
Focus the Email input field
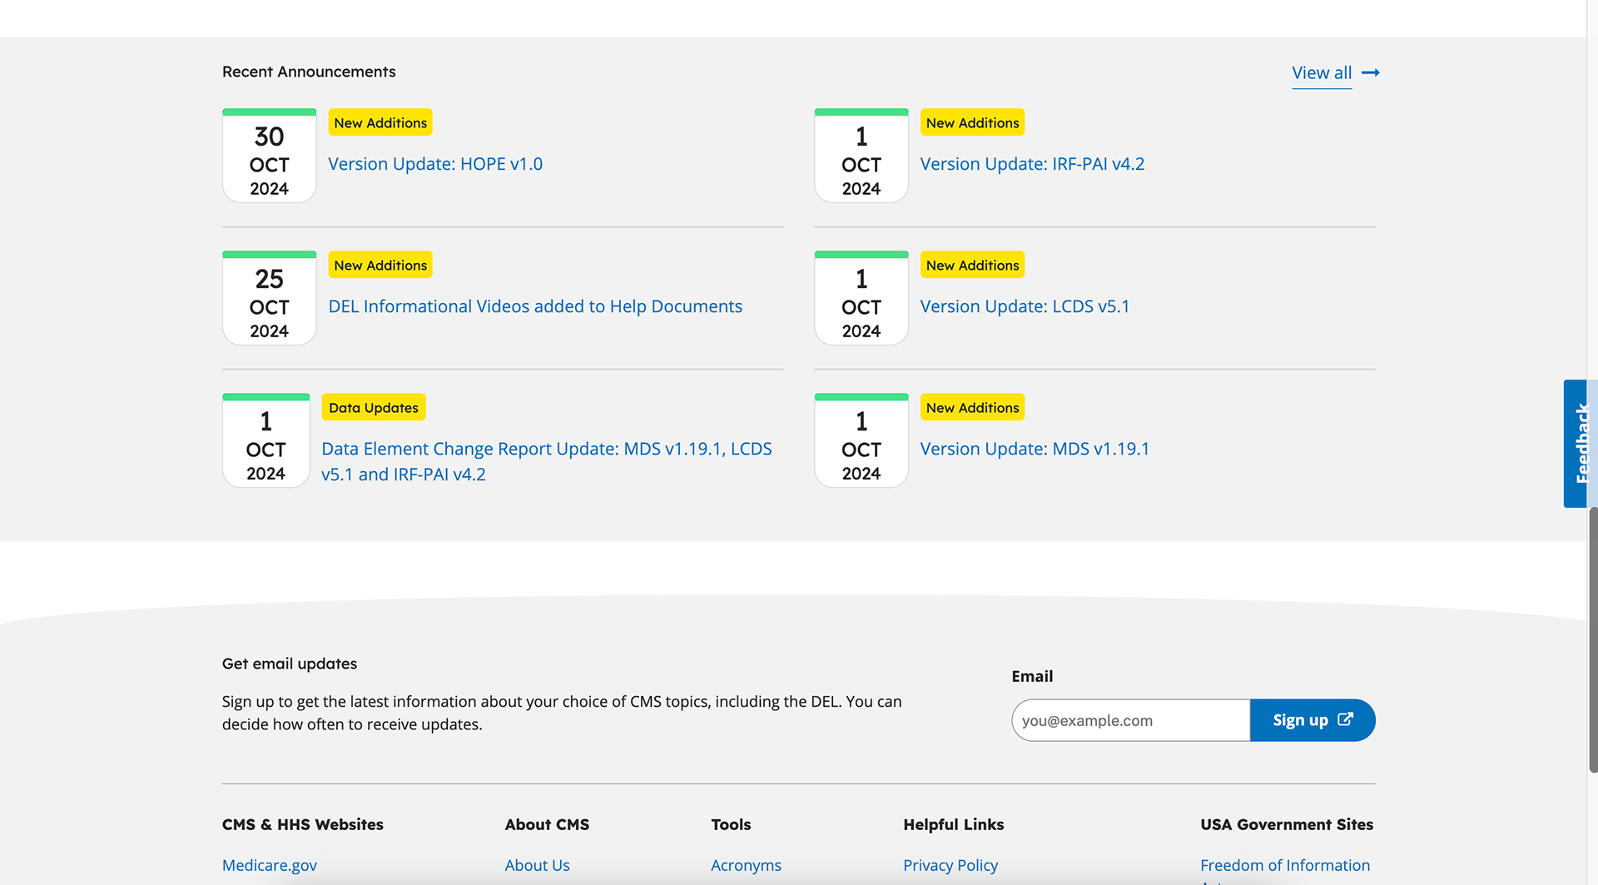(x=1130, y=720)
